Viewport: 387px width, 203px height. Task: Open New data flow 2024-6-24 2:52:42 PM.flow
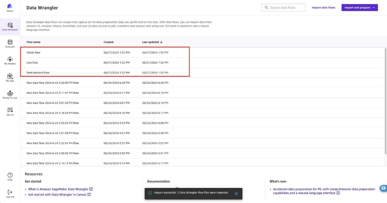click(53, 143)
